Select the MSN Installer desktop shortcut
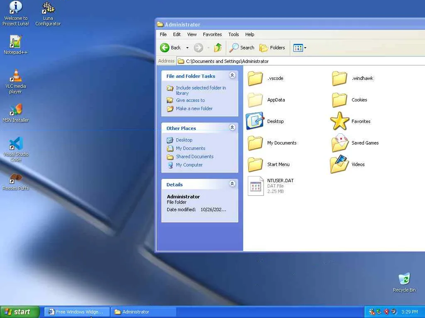425x318 pixels. [16, 113]
